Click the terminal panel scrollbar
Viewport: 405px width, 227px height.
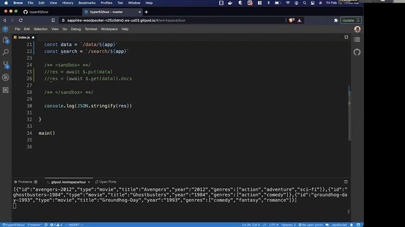[349, 211]
